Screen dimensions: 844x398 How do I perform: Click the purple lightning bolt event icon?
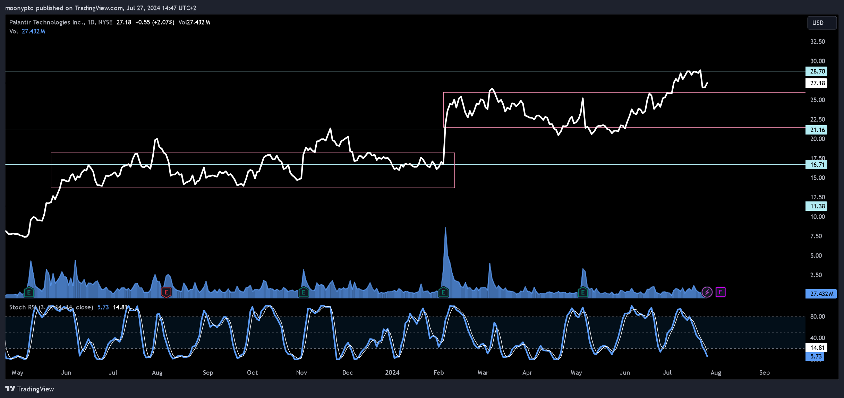coord(707,292)
